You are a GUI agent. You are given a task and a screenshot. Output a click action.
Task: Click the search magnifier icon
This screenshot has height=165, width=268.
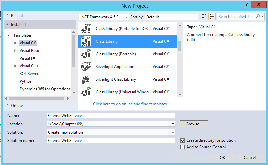coord(257,17)
